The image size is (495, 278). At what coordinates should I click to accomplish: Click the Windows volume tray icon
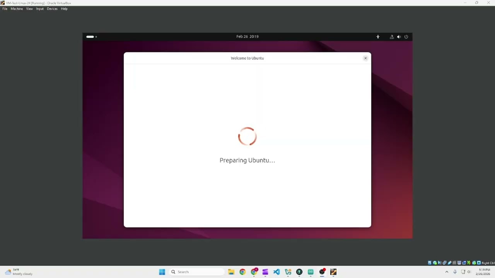[469, 272]
